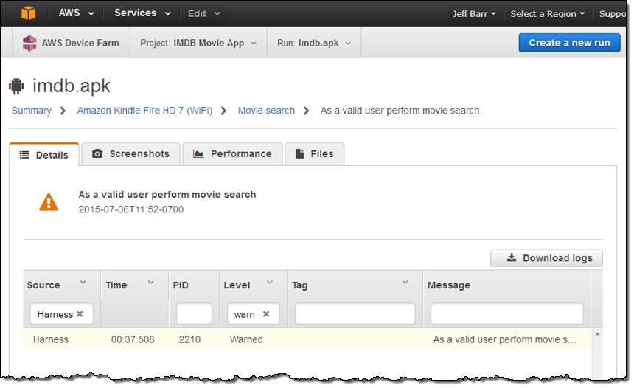Download logs using the button
Viewport: 634px width, 388px height.
tap(546, 258)
